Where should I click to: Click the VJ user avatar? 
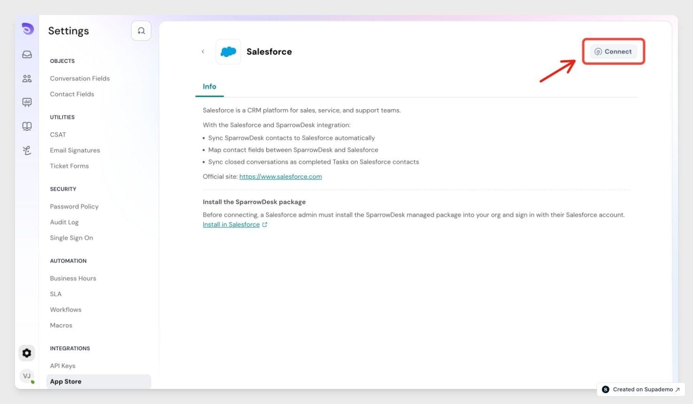[27, 376]
